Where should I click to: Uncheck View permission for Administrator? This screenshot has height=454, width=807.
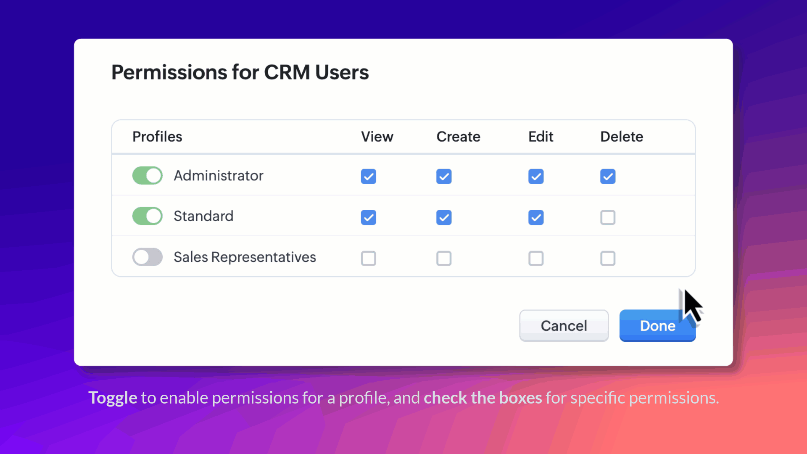click(x=368, y=177)
